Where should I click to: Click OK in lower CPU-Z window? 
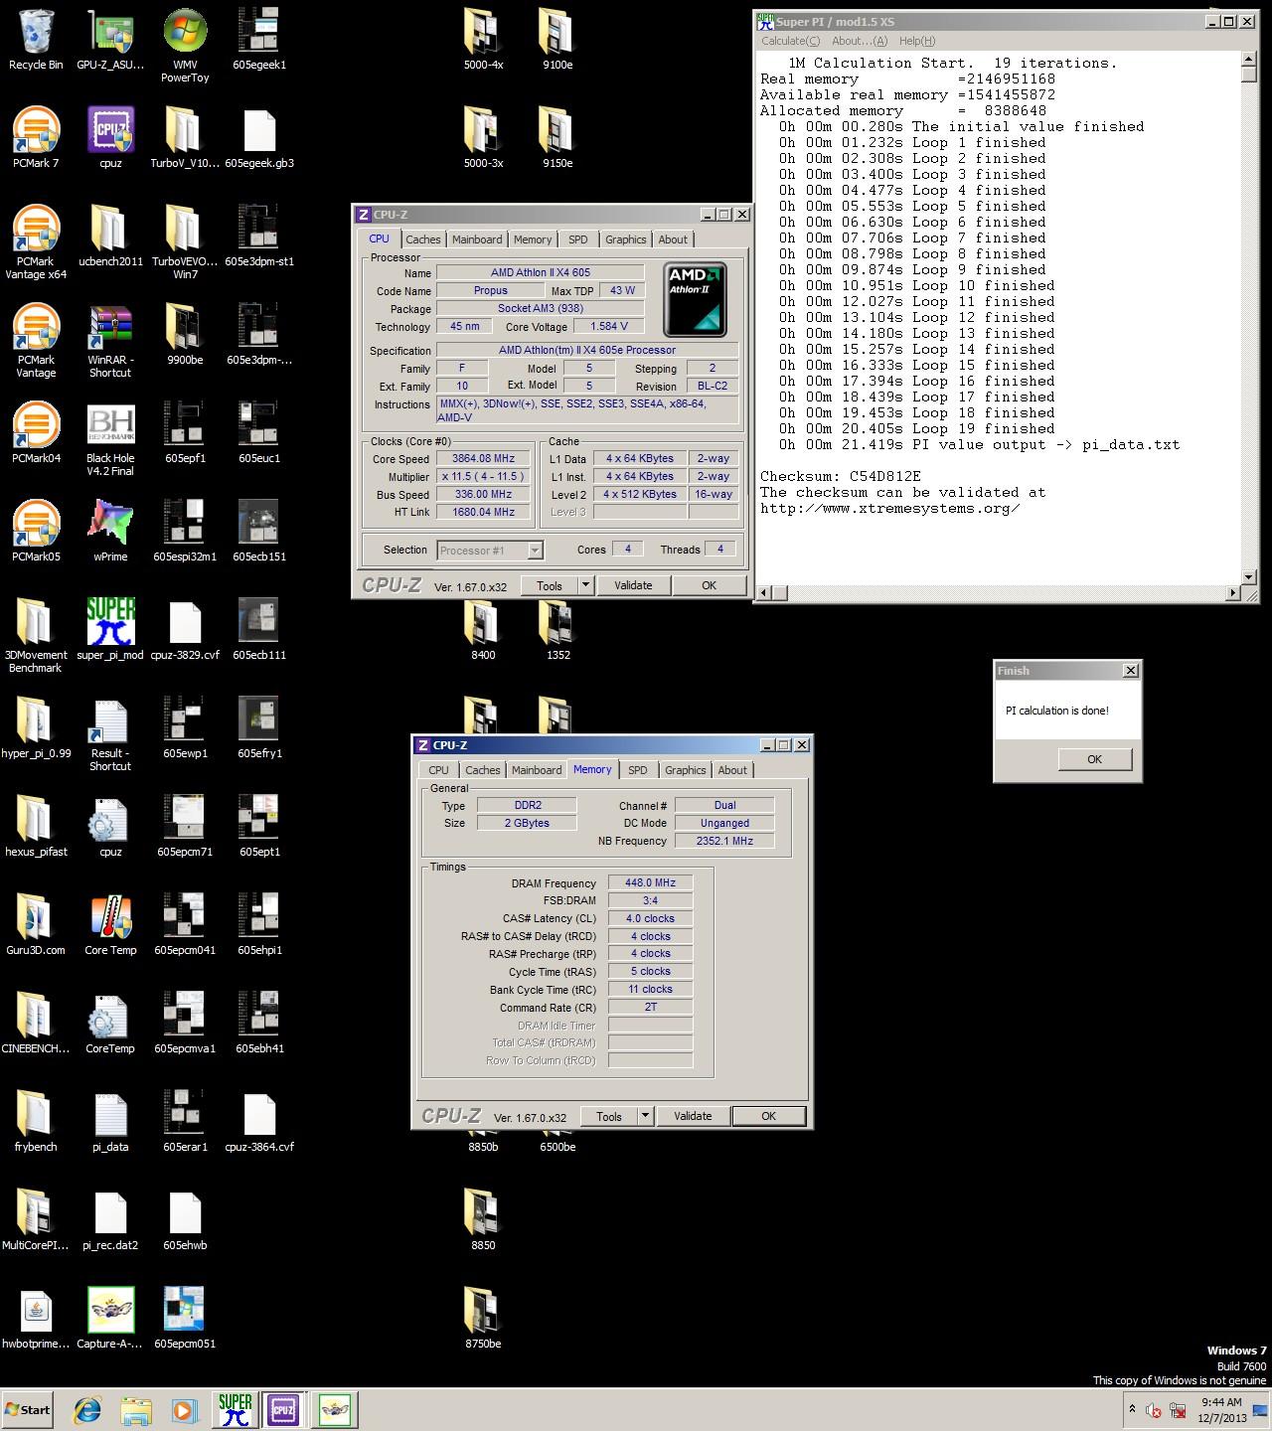(768, 1116)
